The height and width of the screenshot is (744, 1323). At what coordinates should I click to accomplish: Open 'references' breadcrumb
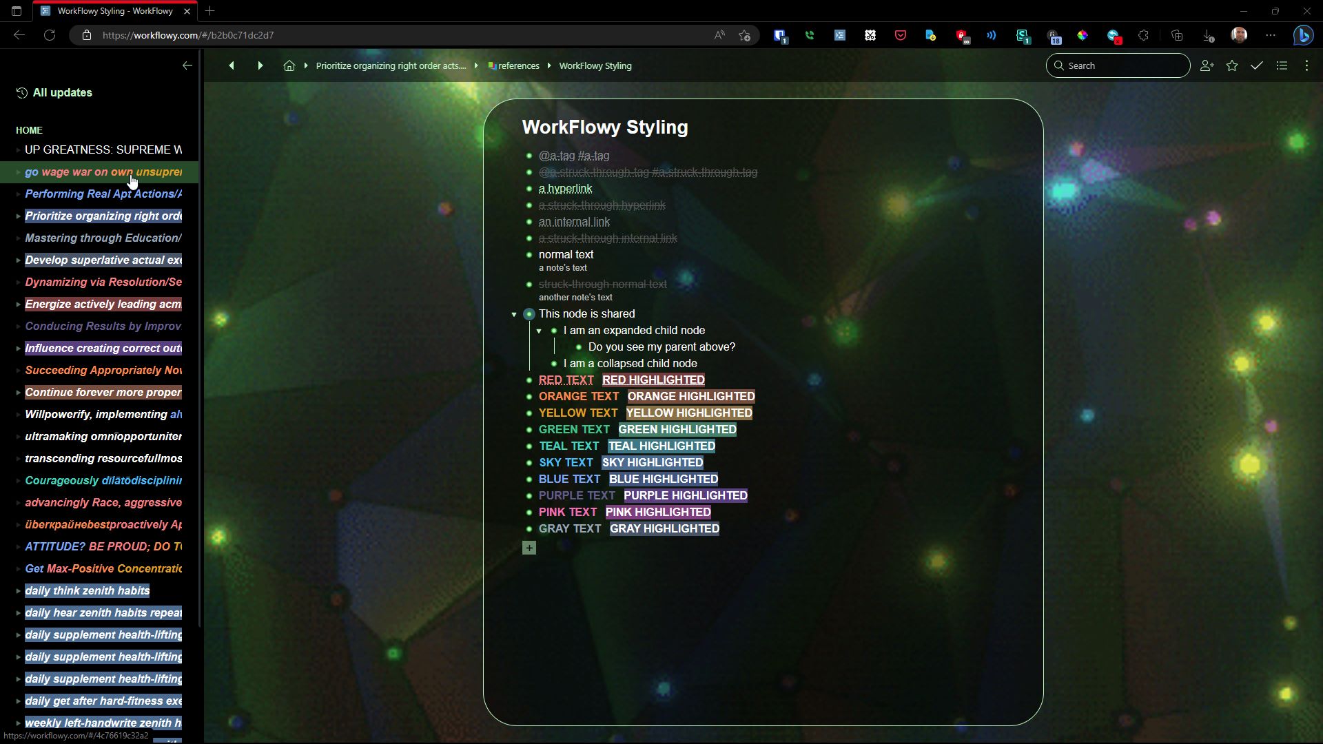[x=513, y=65]
